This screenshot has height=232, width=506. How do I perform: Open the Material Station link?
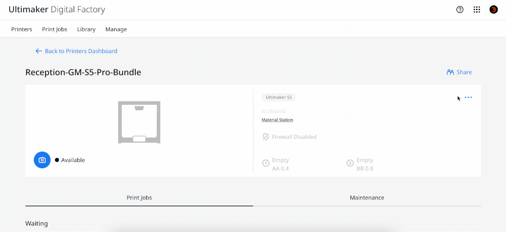pos(277,120)
